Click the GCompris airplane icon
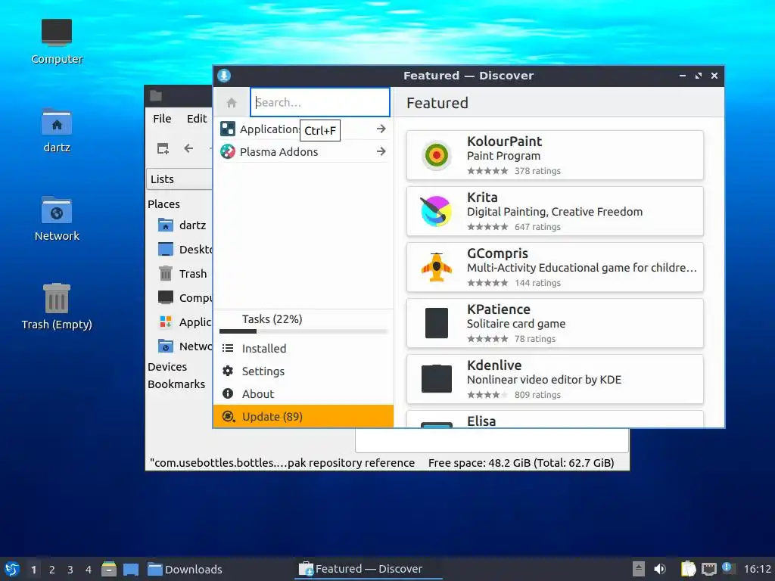775x581 pixels. (437, 267)
